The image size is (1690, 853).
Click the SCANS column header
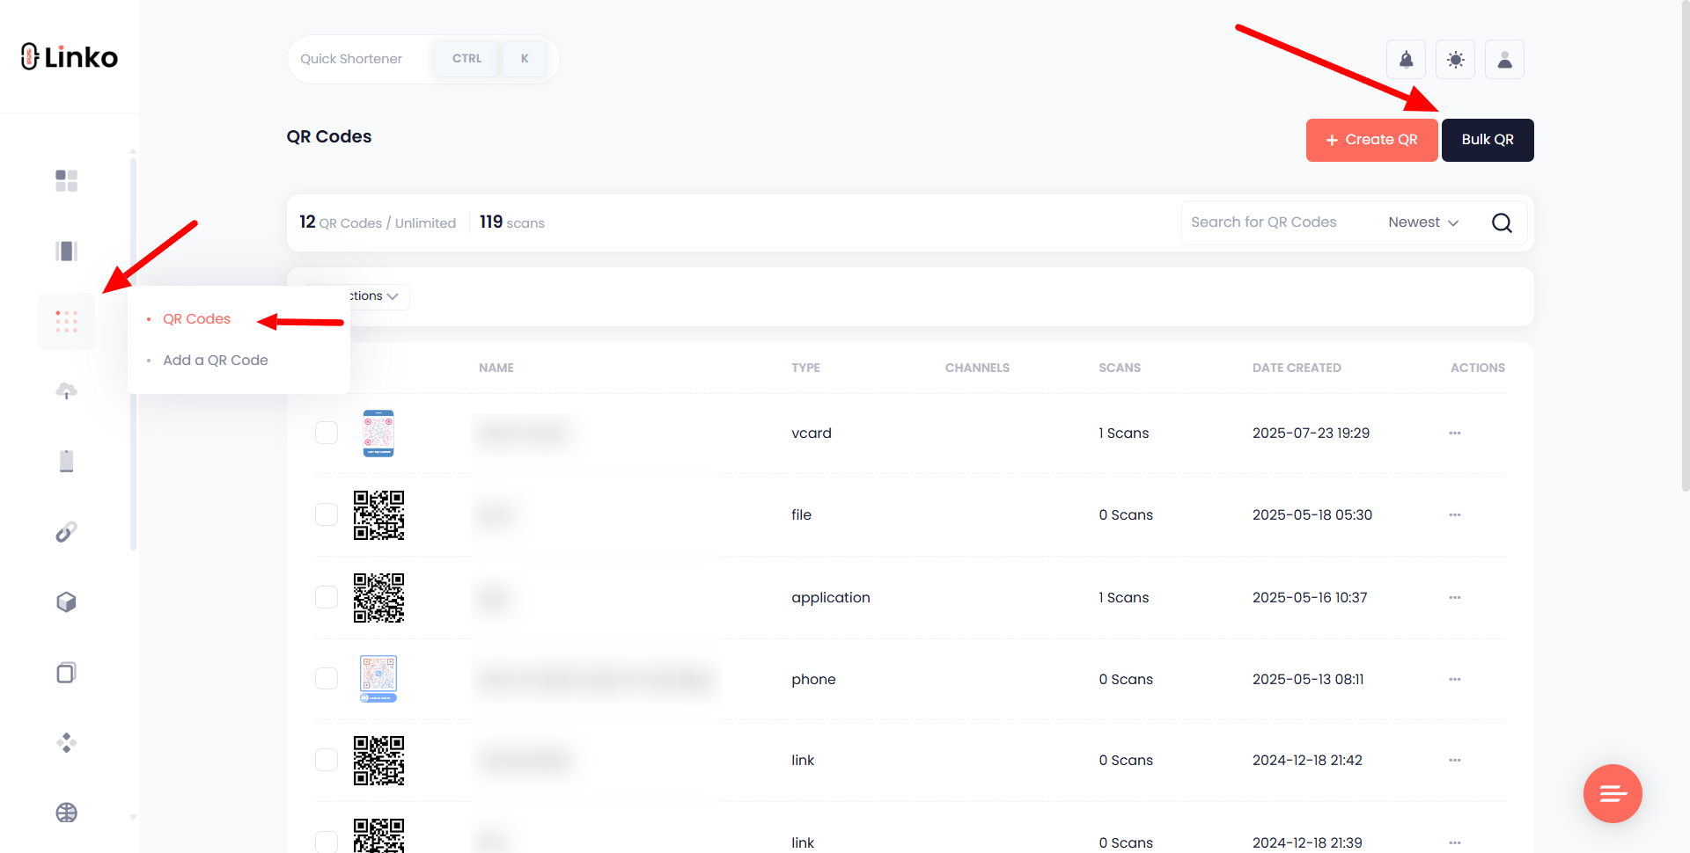1120,368
